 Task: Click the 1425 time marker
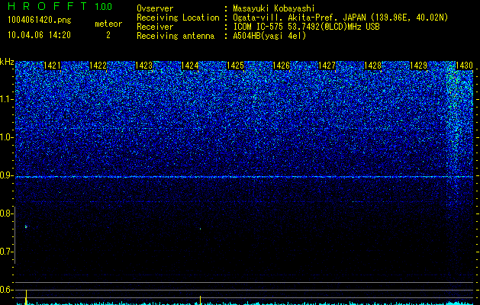[x=235, y=66]
